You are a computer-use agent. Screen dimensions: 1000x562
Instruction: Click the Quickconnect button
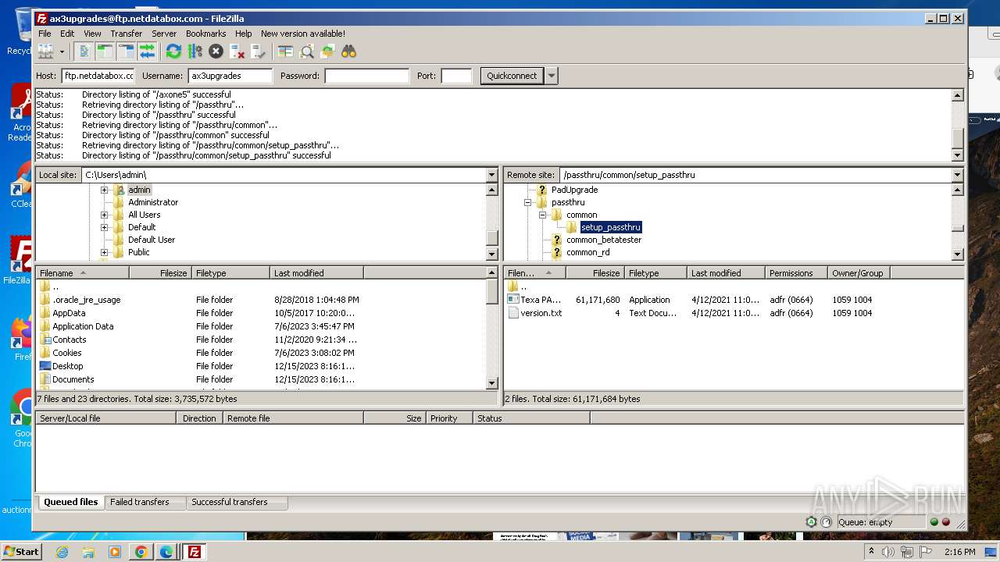click(x=512, y=76)
